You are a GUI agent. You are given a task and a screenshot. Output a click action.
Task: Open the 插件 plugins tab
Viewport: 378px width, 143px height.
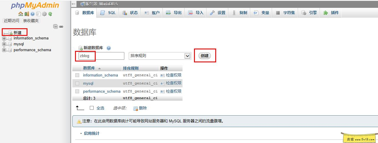coord(331,13)
